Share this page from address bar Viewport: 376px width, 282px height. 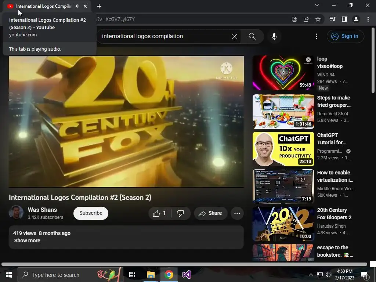click(x=306, y=19)
